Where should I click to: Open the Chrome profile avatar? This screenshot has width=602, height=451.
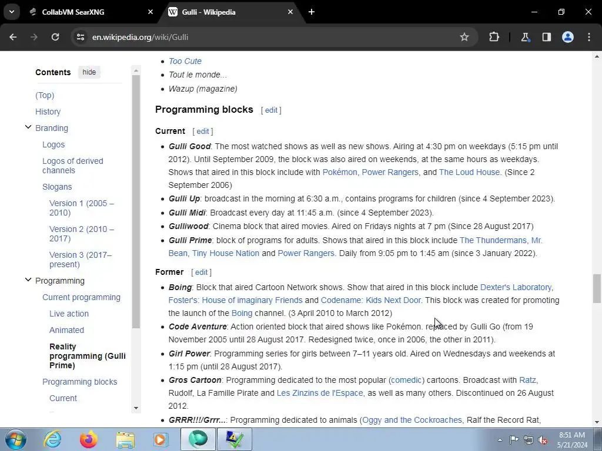click(568, 37)
